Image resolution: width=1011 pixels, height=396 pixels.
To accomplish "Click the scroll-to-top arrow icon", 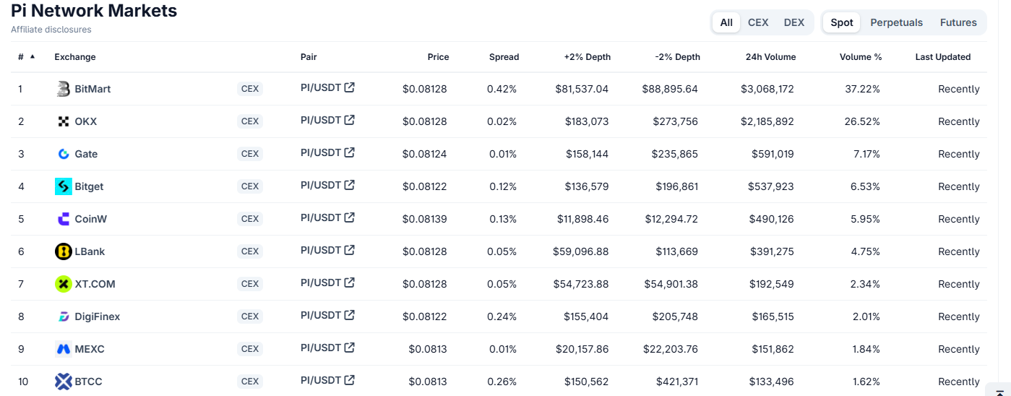I will point(999,390).
